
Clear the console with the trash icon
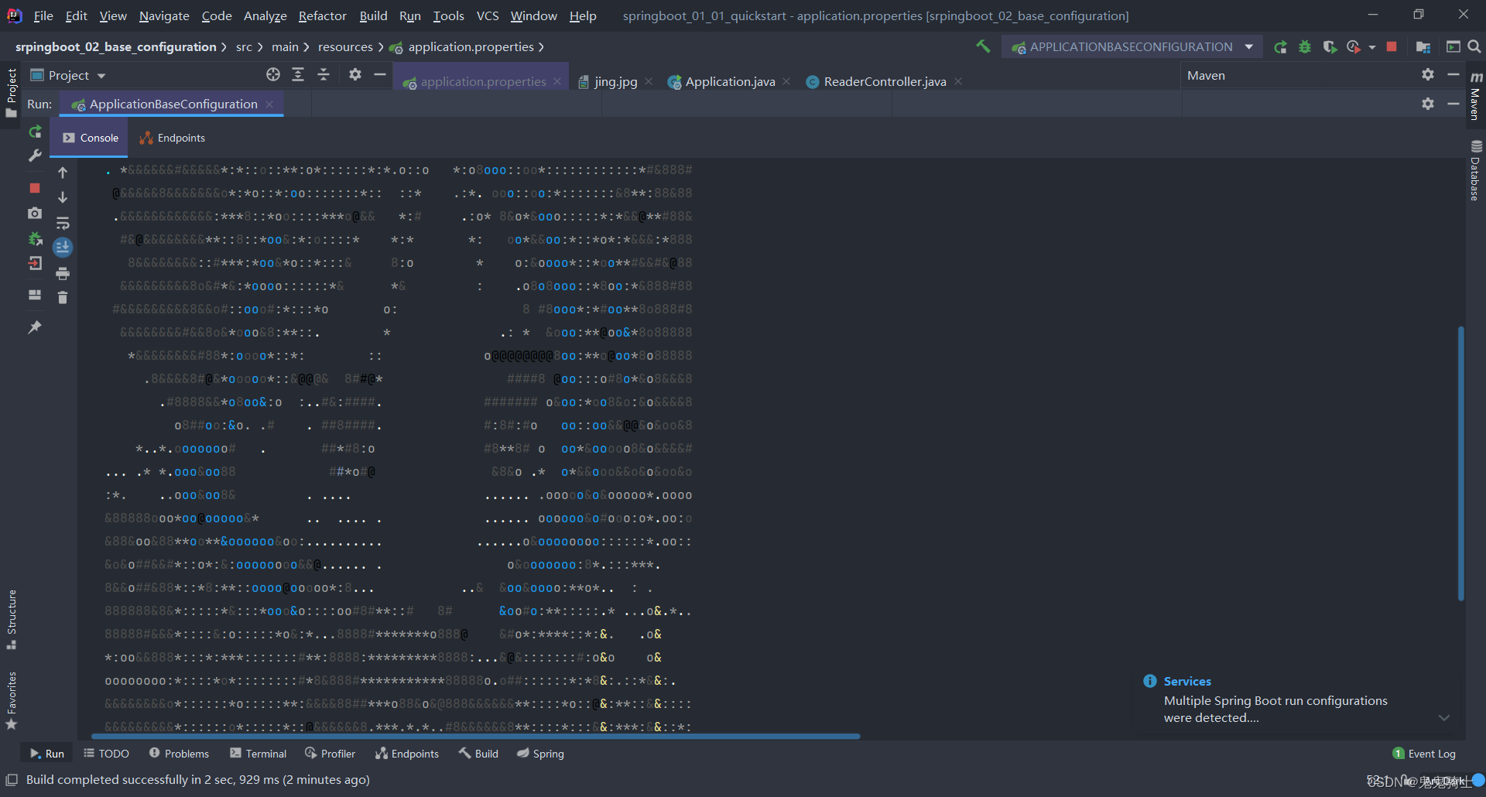[x=63, y=297]
